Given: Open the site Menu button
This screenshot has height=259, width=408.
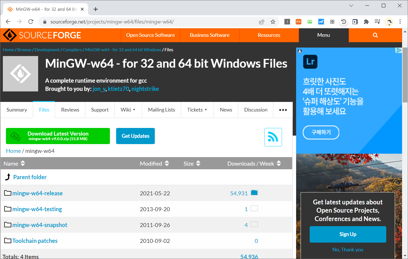Looking at the screenshot, I should [324, 35].
